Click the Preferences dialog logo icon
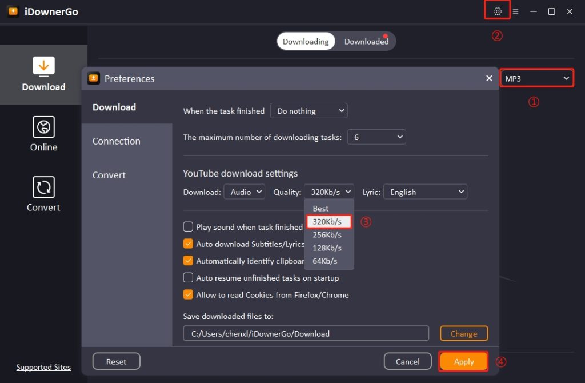The width and height of the screenshot is (585, 383). click(x=93, y=78)
